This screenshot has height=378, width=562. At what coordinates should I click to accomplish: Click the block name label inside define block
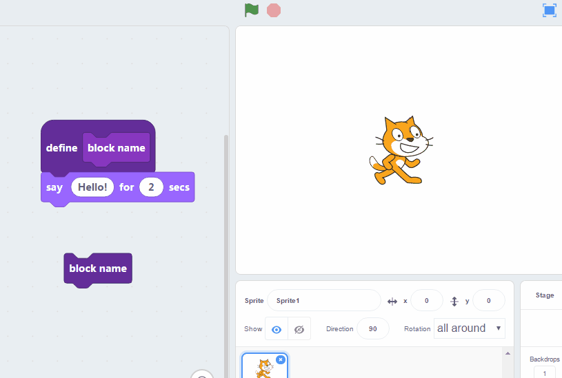pyautogui.click(x=117, y=148)
